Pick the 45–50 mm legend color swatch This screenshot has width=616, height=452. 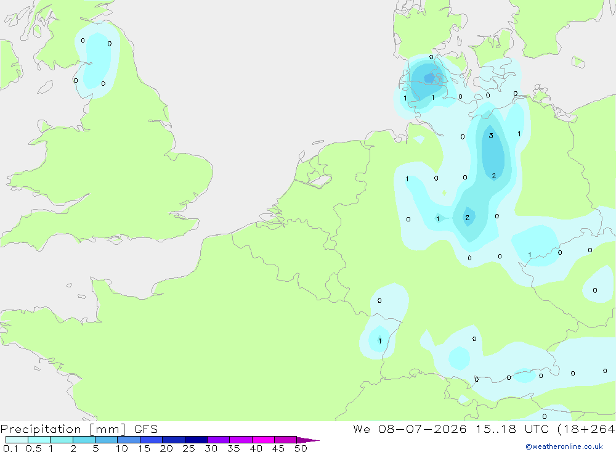285,440
